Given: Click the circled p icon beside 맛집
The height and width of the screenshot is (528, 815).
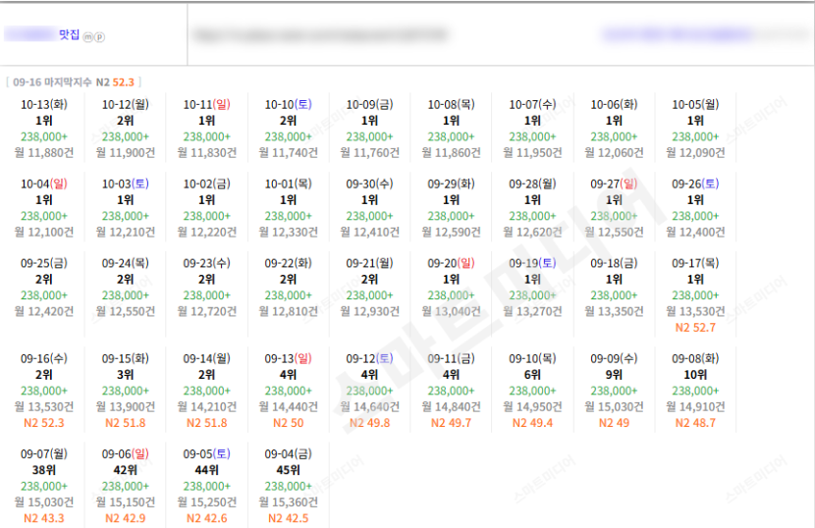Looking at the screenshot, I should pyautogui.click(x=100, y=37).
